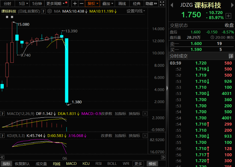Close the MACD indicator panel
The width and height of the screenshot is (235, 167).
145,114
